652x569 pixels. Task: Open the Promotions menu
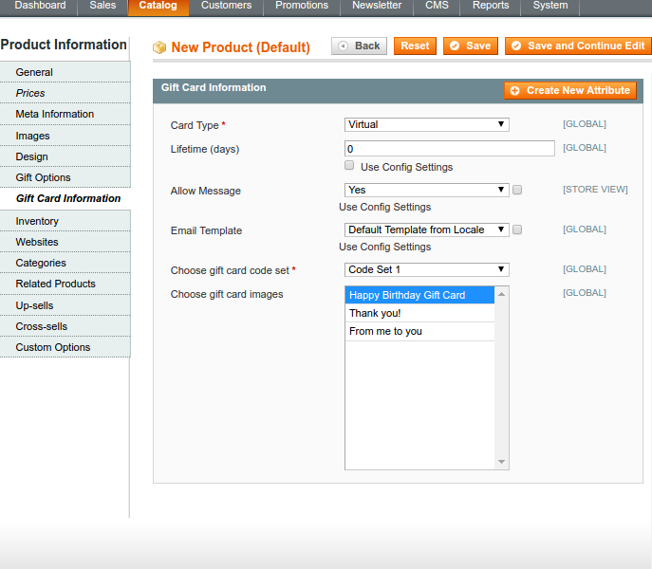click(302, 6)
